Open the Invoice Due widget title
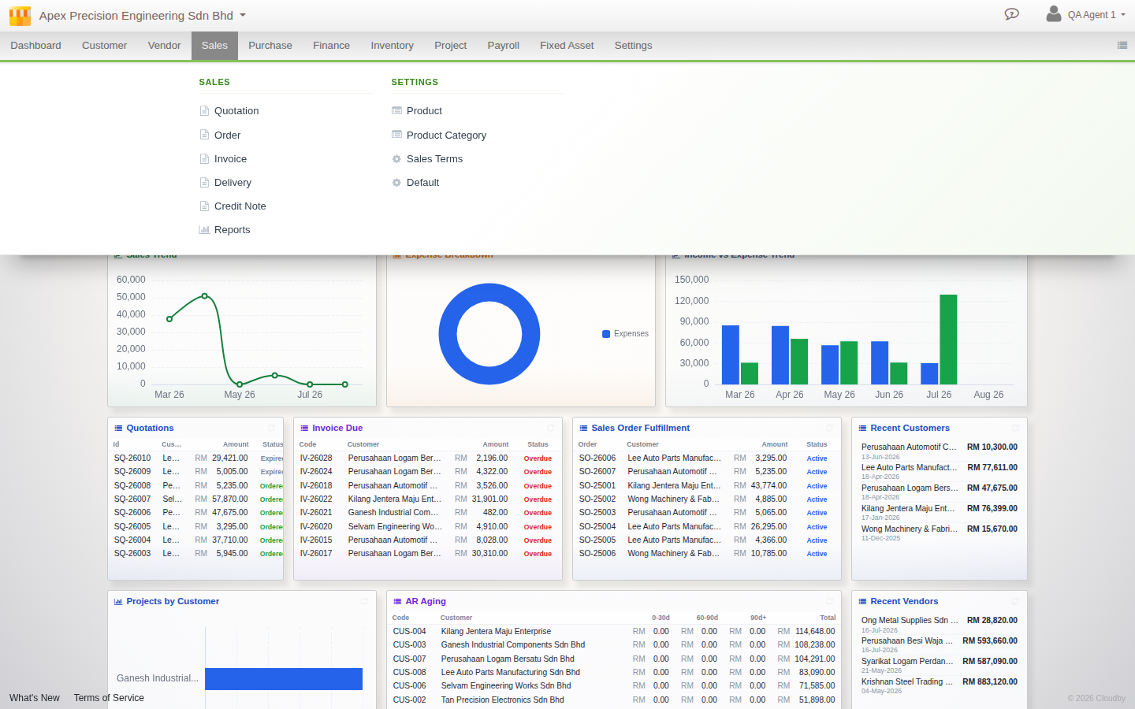 tap(337, 428)
